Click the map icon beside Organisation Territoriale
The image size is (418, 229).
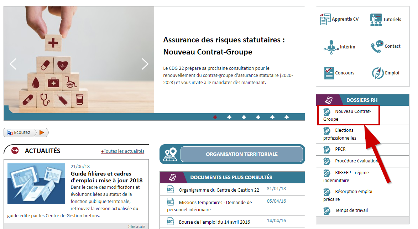tap(170, 154)
